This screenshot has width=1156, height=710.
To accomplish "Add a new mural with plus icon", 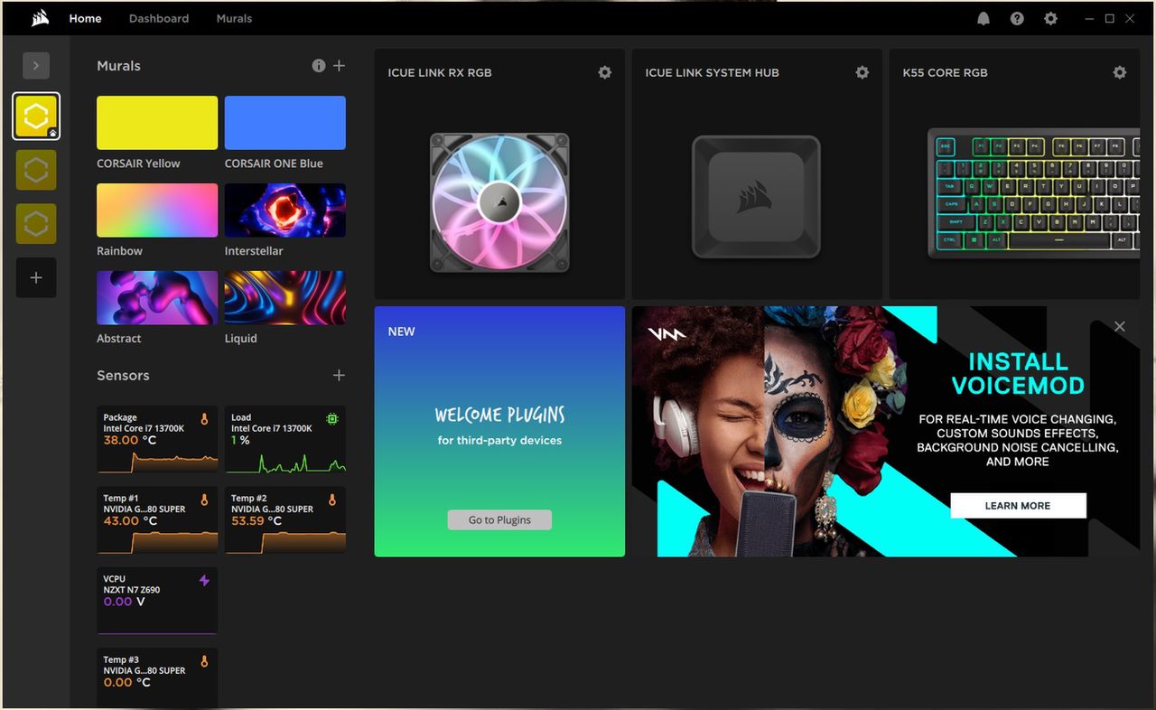I will tap(339, 66).
